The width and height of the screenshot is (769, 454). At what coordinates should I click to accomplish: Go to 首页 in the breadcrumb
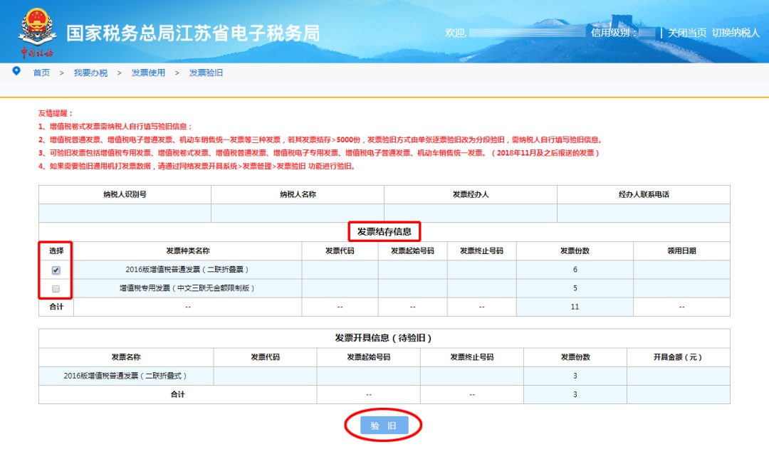(x=41, y=73)
